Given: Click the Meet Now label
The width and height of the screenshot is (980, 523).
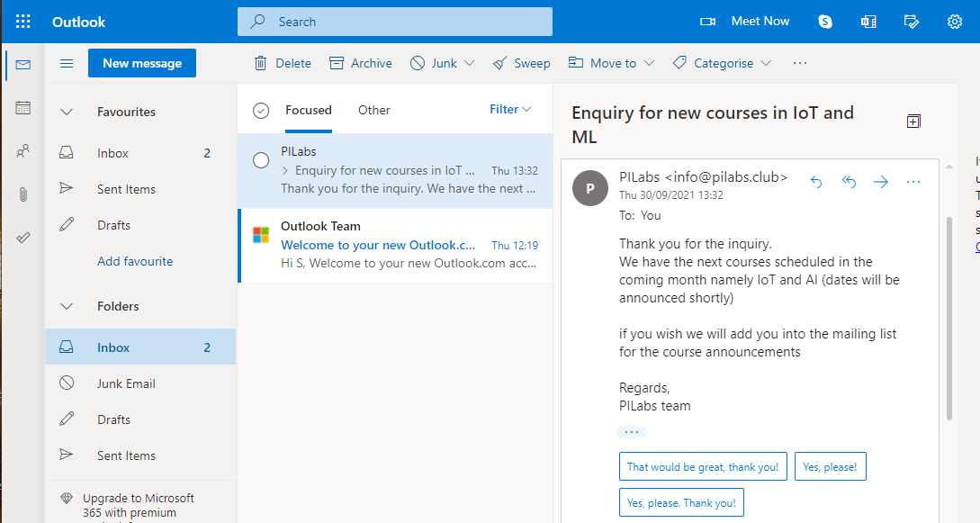Looking at the screenshot, I should coord(760,22).
